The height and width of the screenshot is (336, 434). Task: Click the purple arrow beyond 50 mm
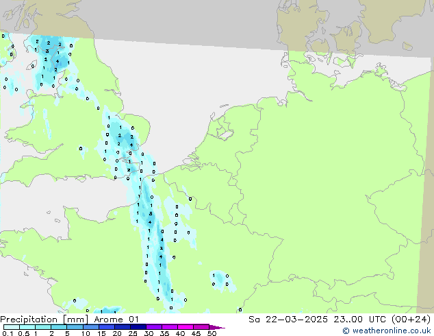click(217, 327)
